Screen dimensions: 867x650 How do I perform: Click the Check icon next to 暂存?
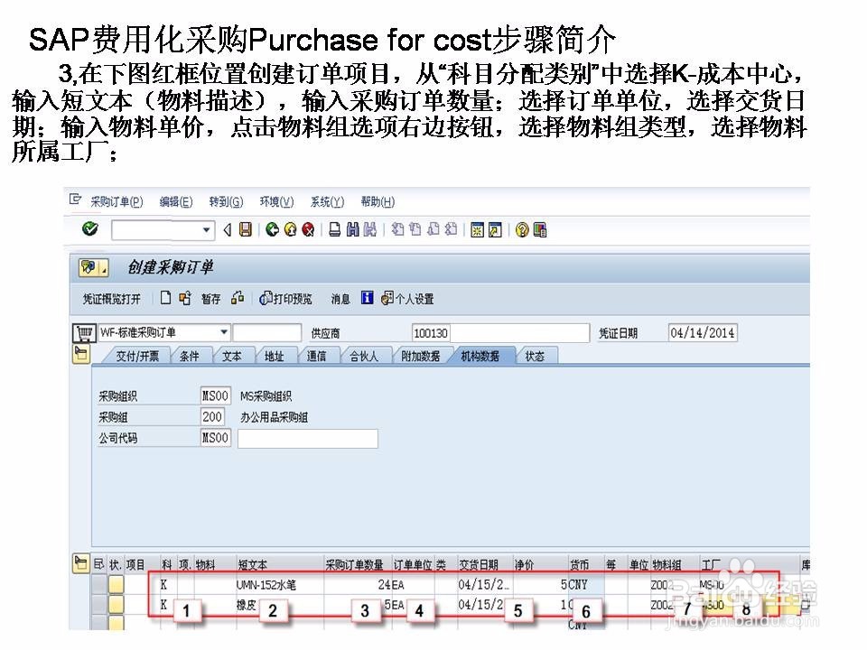(x=238, y=299)
